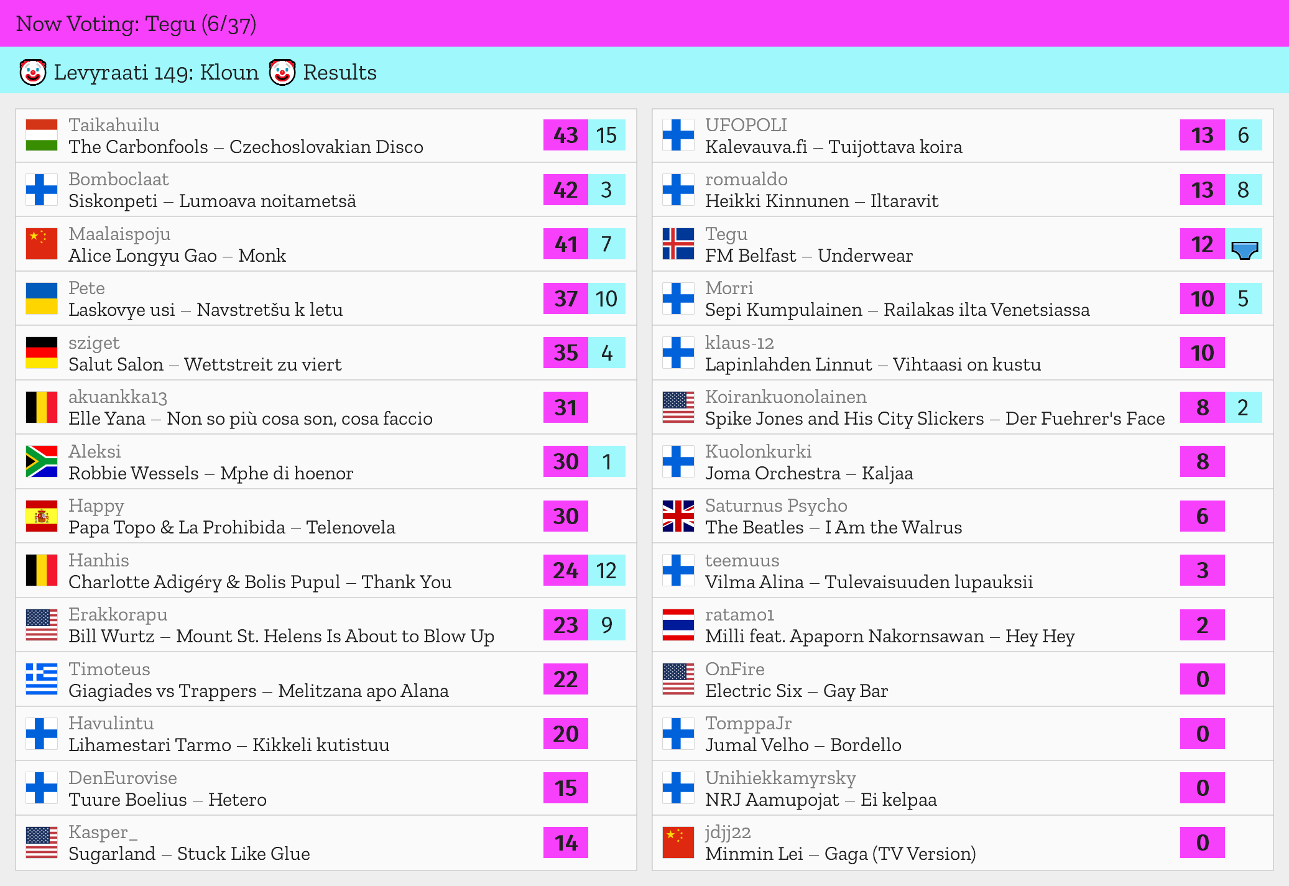Click the Greek flag beside Timoteus
Image resolution: width=1289 pixels, height=886 pixels.
coord(42,680)
